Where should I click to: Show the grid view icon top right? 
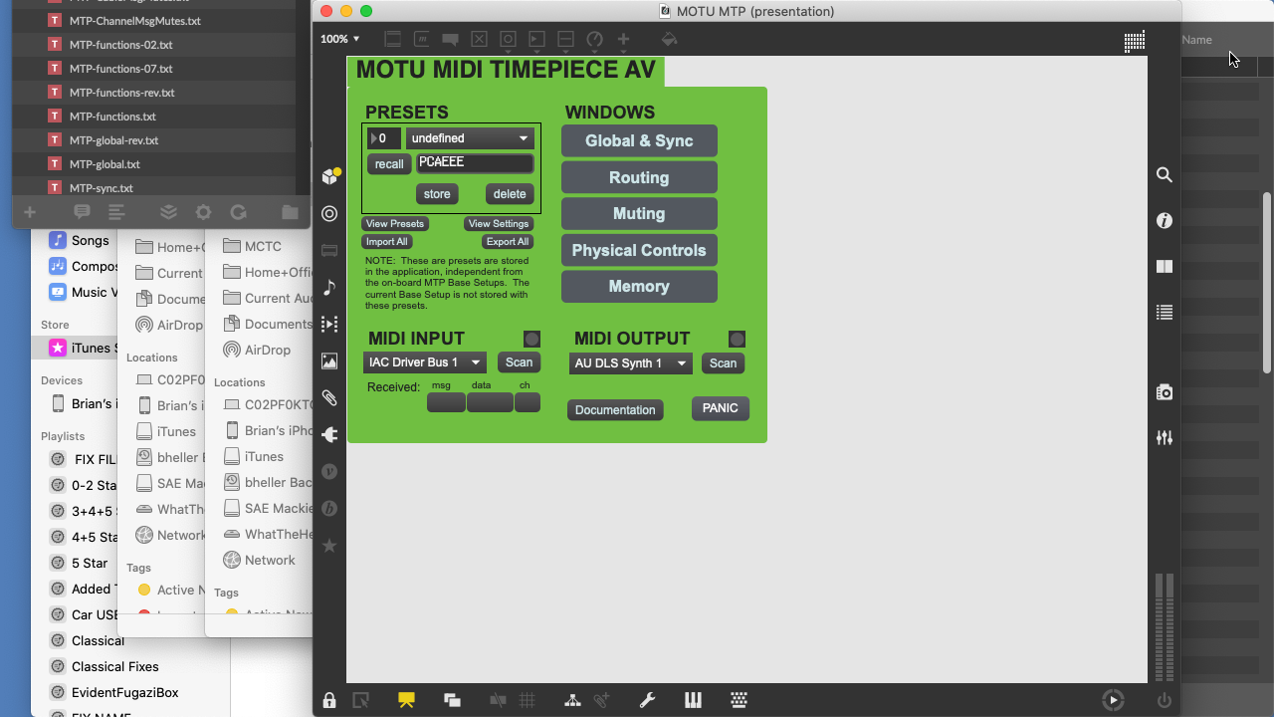1134,41
